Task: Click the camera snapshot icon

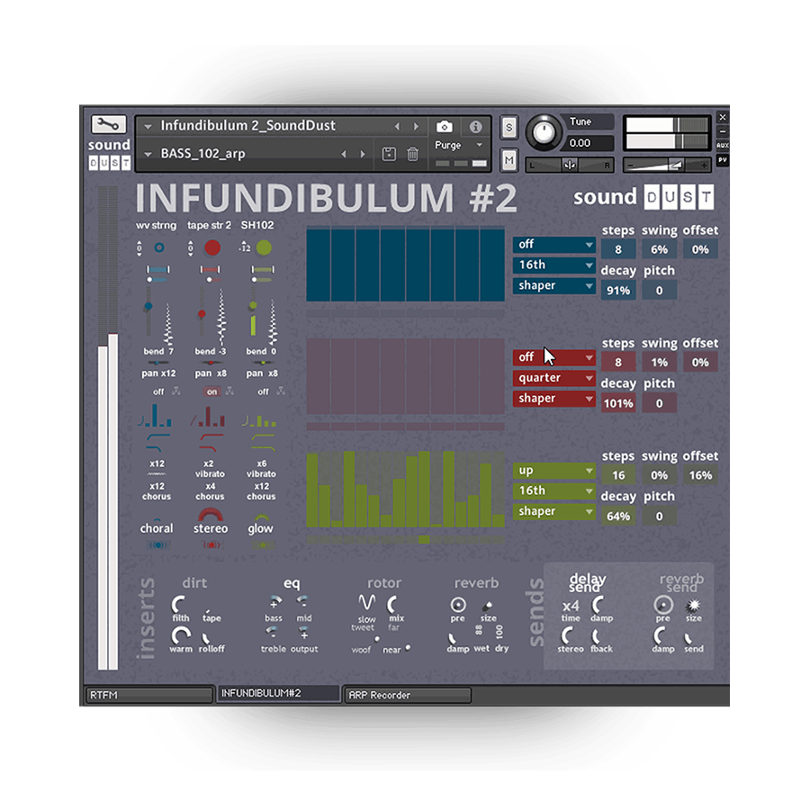Action: [x=445, y=127]
